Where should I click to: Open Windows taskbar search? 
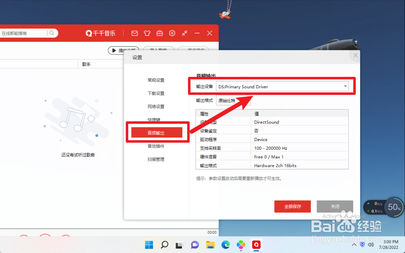point(164,245)
